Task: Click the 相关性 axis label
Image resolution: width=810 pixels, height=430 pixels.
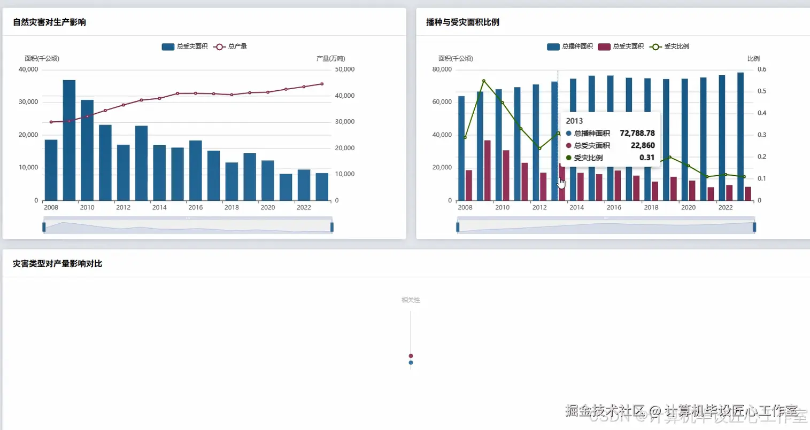Action: 411,300
